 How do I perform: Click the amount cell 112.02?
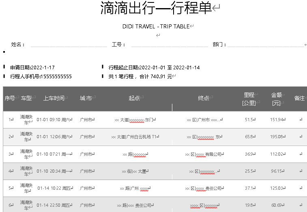(x=277, y=154)
